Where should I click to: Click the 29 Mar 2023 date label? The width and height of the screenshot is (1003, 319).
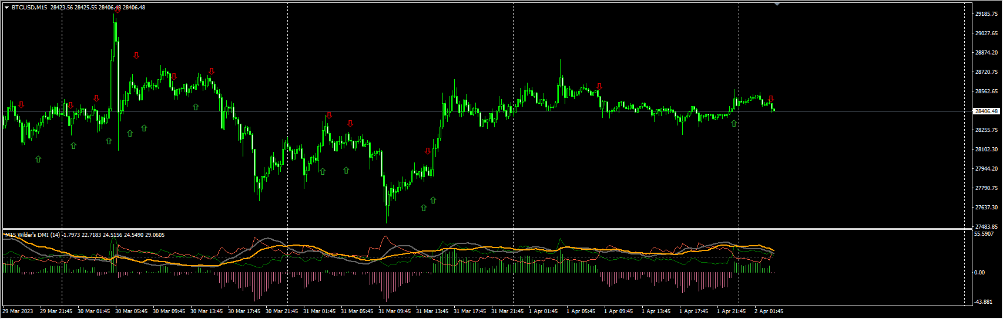coord(18,311)
